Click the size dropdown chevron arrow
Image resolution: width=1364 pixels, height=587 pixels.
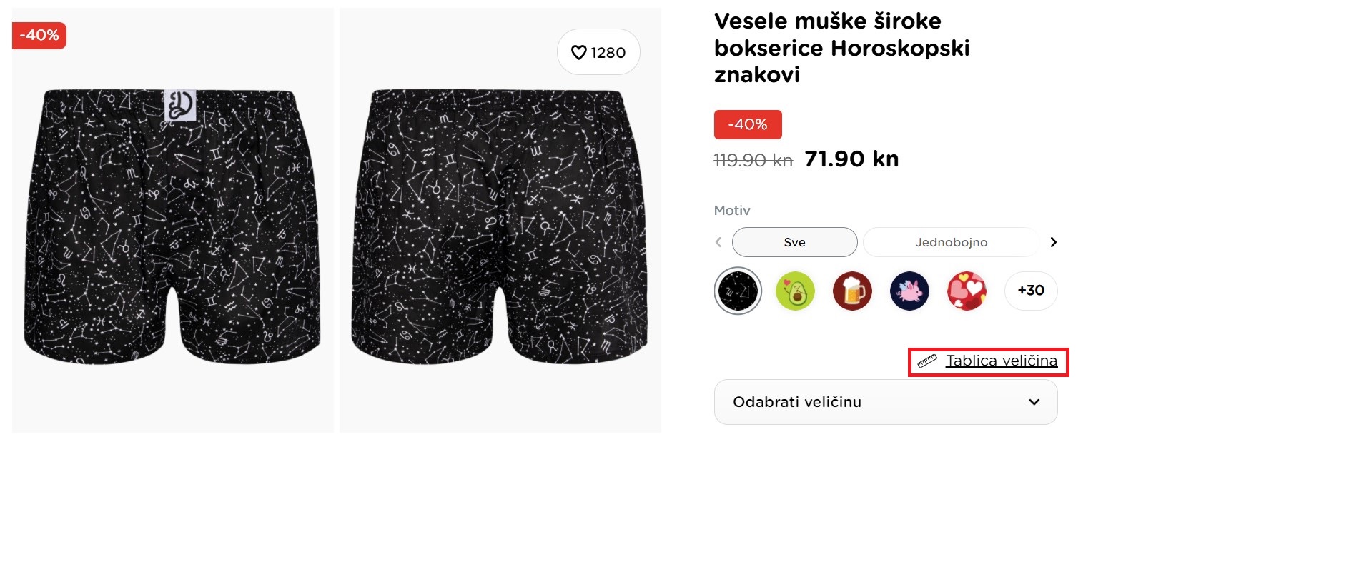pos(1034,402)
